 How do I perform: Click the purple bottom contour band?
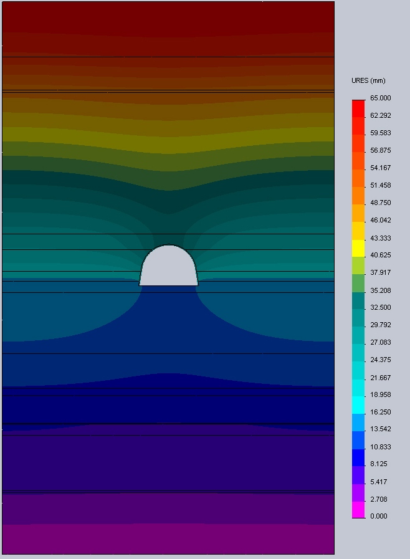(x=168, y=538)
